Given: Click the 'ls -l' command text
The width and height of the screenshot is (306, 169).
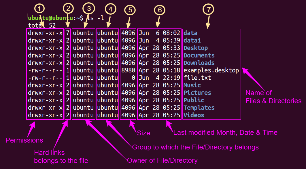Looking at the screenshot, I should coord(96,18).
